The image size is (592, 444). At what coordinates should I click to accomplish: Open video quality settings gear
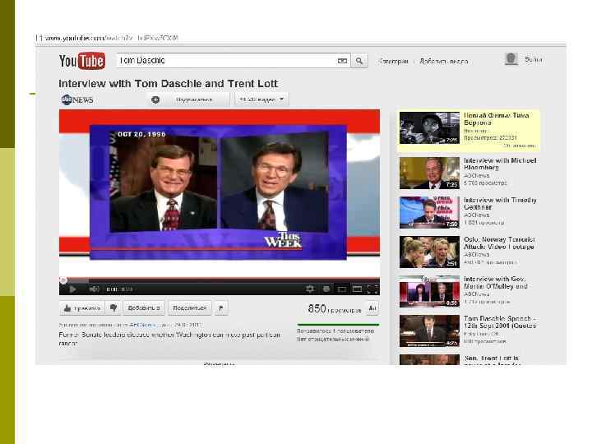pos(310,289)
